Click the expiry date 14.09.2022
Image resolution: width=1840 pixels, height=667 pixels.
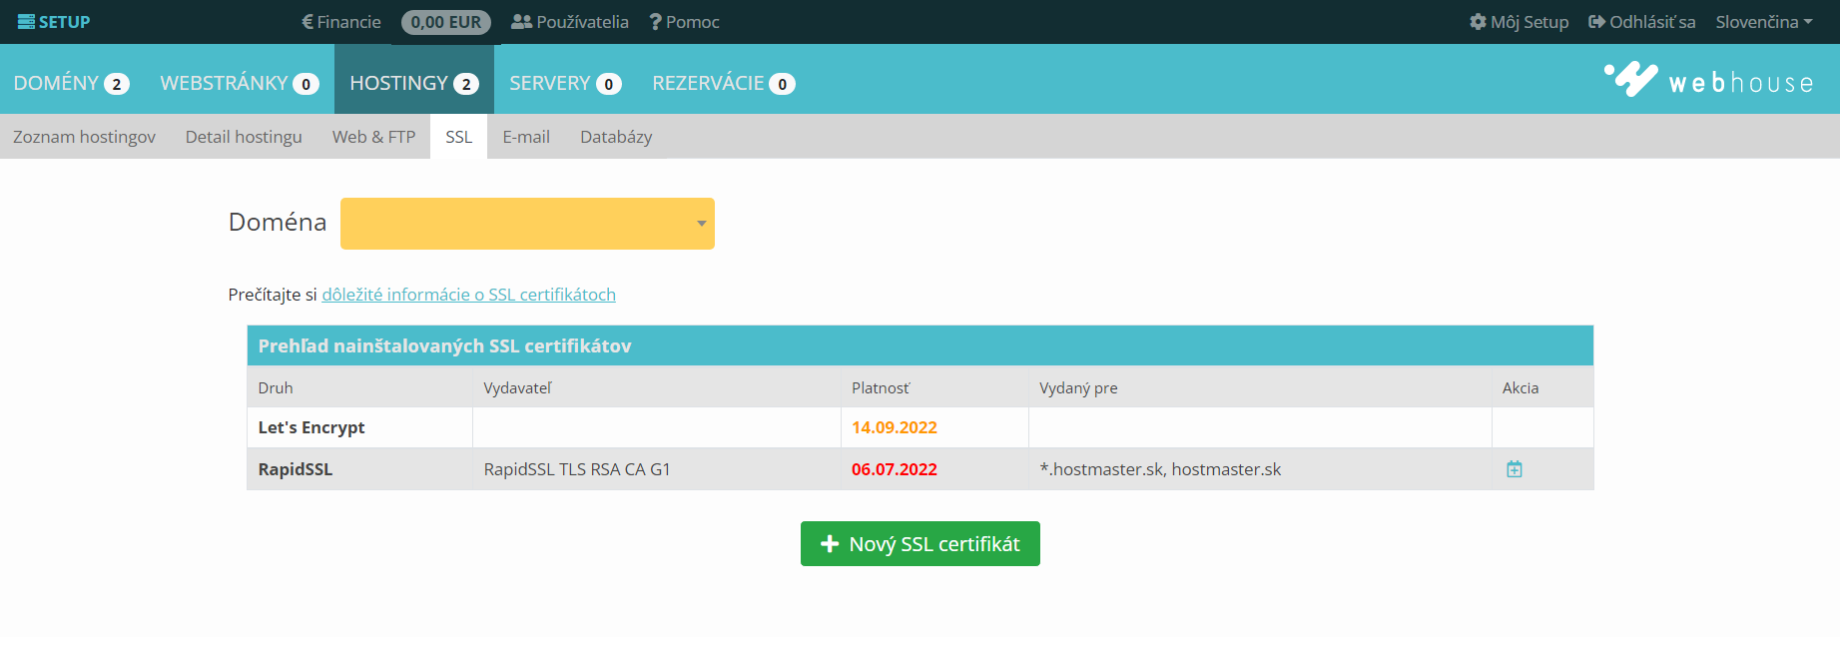894,427
